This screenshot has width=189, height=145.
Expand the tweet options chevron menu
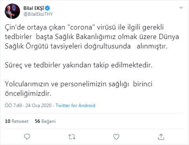[181, 7]
